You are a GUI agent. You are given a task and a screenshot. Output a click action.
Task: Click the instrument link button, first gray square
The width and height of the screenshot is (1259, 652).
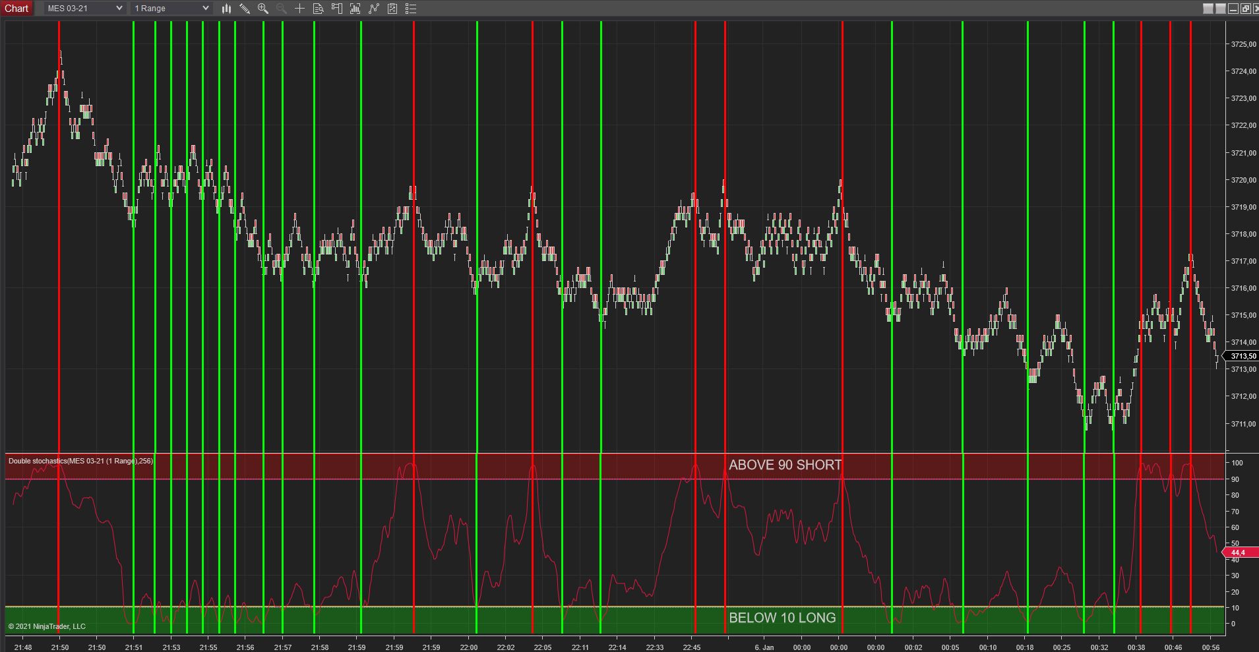(x=1208, y=9)
